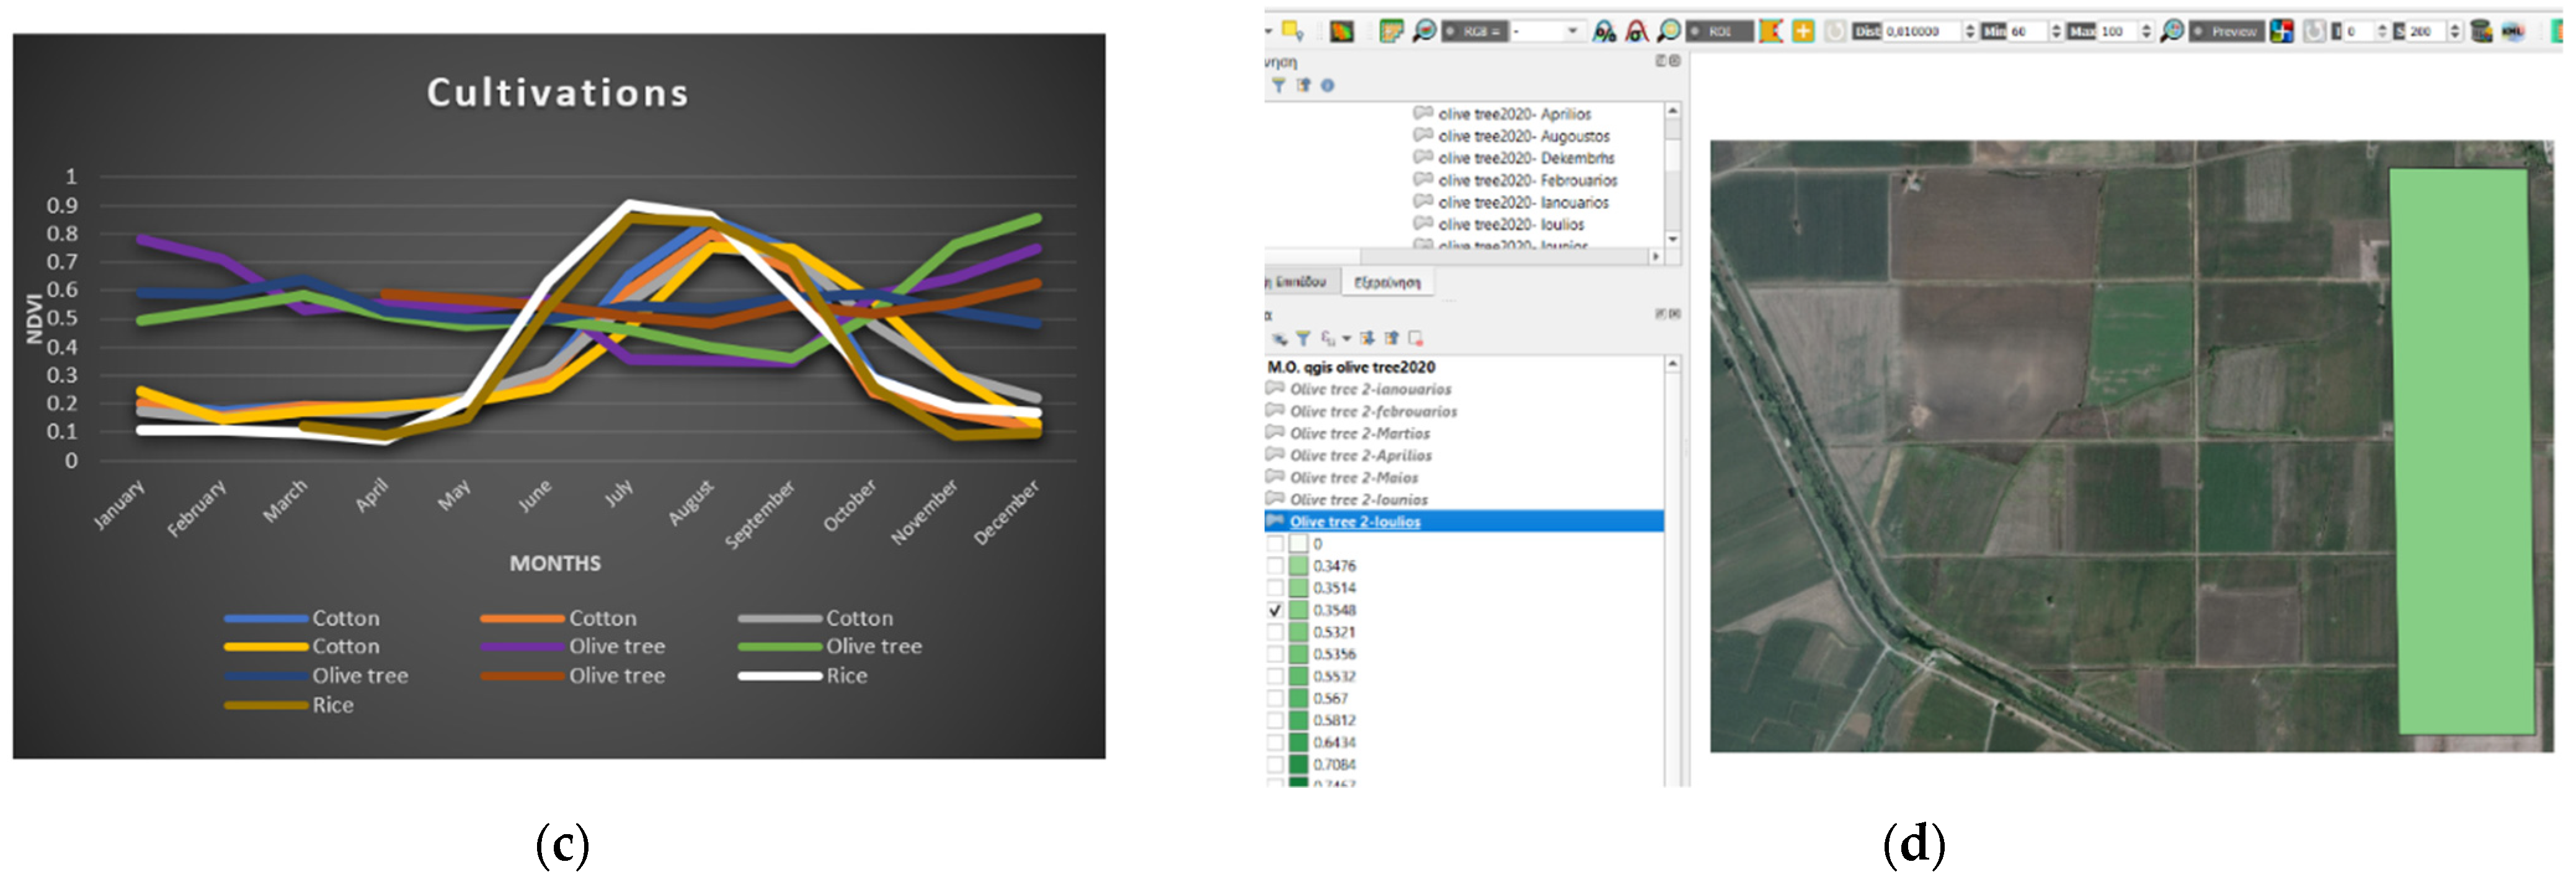2576x885 pixels.
Task: Increase the Dist value with spinner arrow
Action: tap(1969, 27)
